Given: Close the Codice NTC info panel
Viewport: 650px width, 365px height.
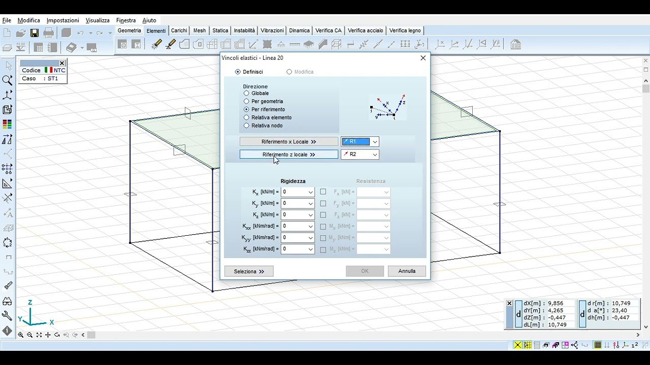Looking at the screenshot, I should (62, 63).
